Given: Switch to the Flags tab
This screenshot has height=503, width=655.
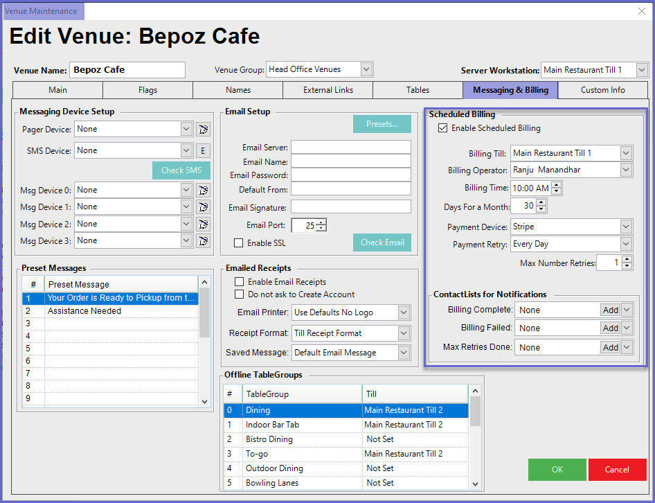Looking at the screenshot, I should tap(147, 90).
